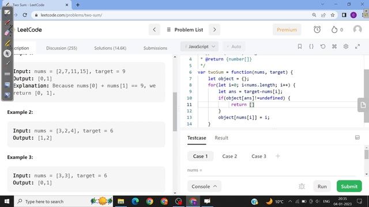369x207 pixels.
Task: Select the red pen annotation tool
Action: (7, 22)
